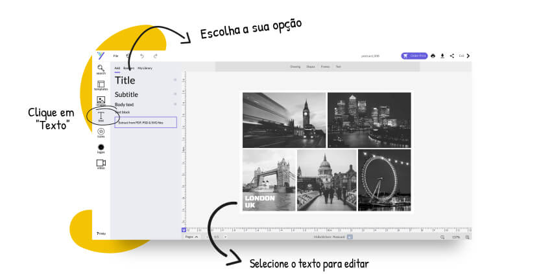Add a Title text element
Viewport: 541px width, 278px height.
[x=125, y=81]
